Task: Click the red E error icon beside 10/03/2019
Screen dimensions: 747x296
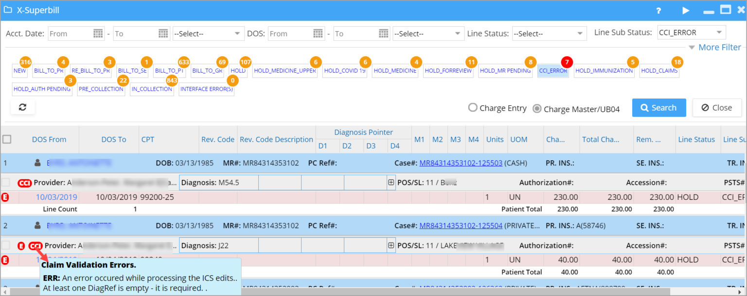Action: pyautogui.click(x=4, y=197)
